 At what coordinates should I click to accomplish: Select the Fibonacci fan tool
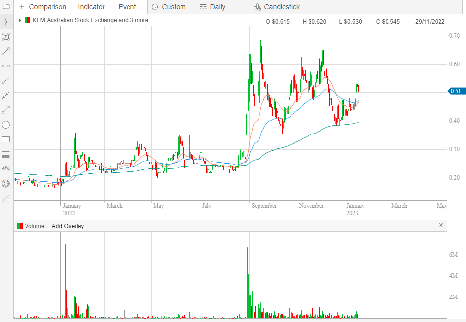[6, 198]
